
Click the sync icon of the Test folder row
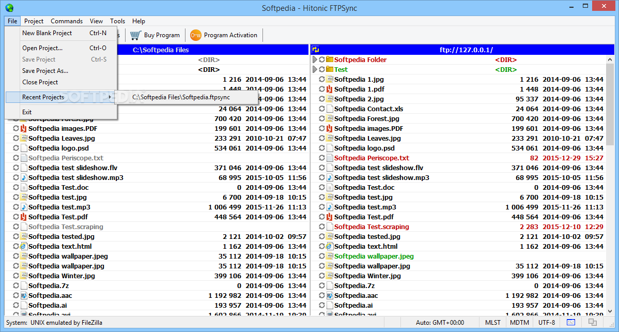pos(322,70)
